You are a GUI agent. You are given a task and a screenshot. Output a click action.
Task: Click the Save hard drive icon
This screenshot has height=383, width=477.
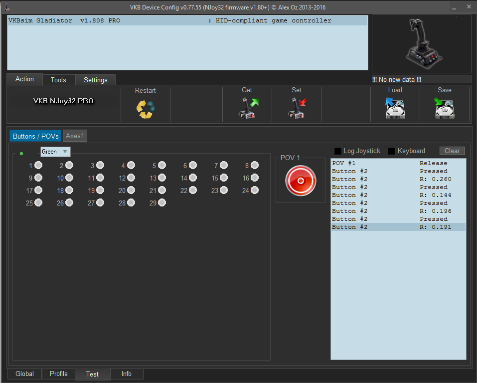click(445, 108)
